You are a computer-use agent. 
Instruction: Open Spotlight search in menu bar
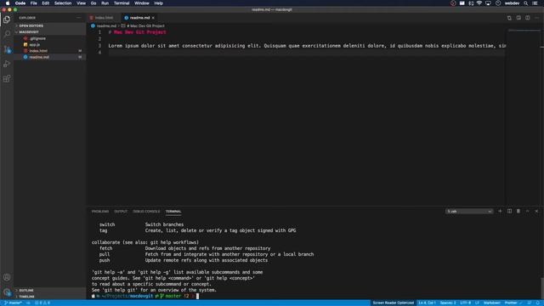525,3
